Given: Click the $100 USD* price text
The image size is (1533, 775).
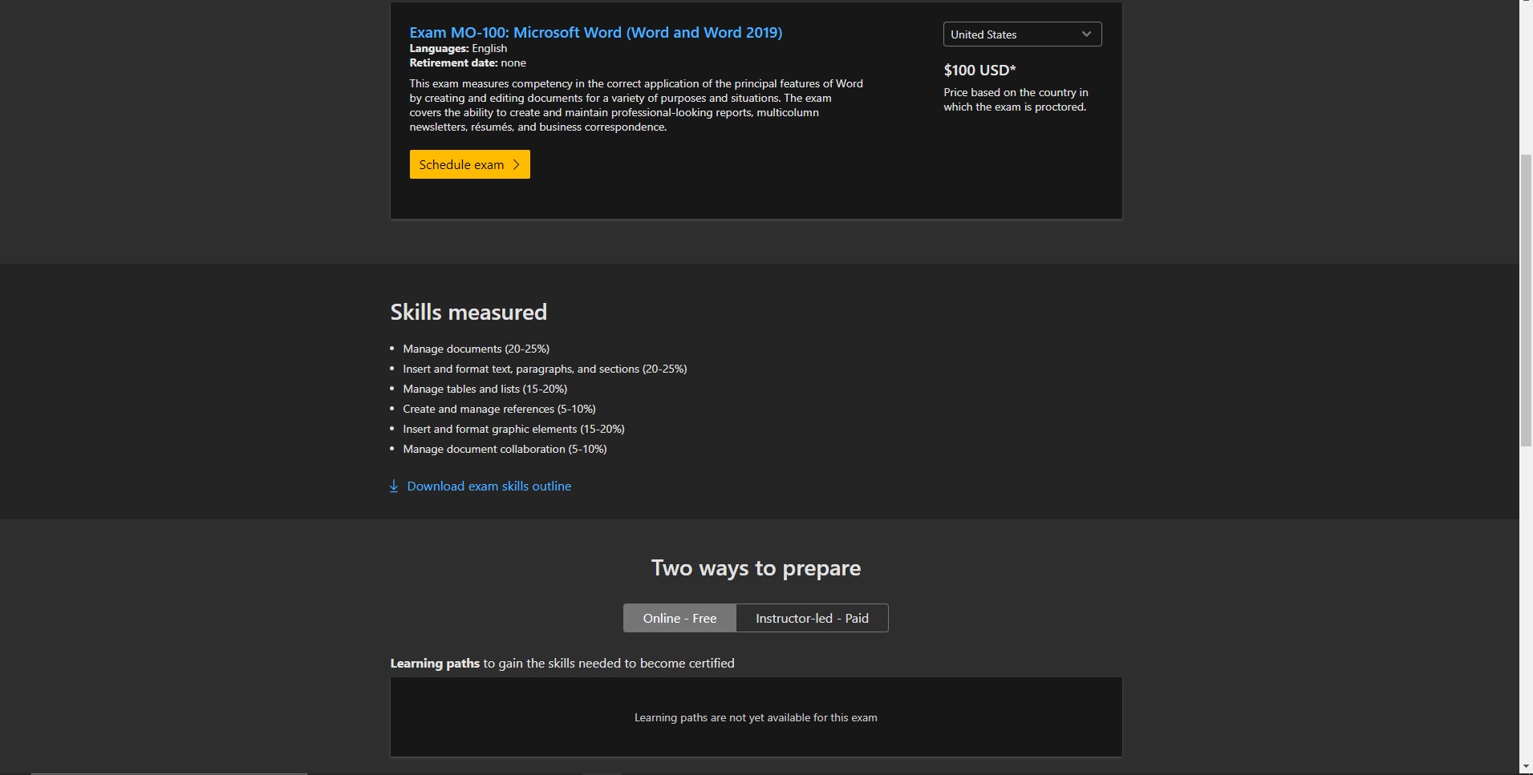Looking at the screenshot, I should 979,70.
